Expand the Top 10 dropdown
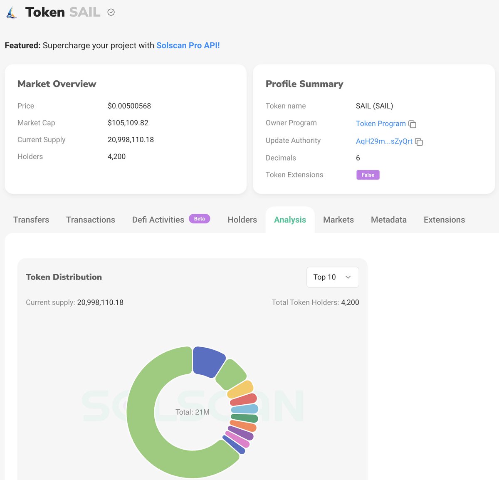This screenshot has height=480, width=499. click(333, 277)
